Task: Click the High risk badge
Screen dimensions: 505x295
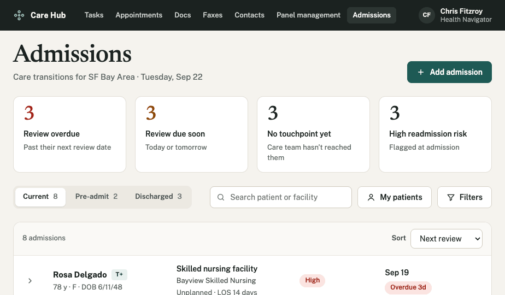Action: (313, 280)
